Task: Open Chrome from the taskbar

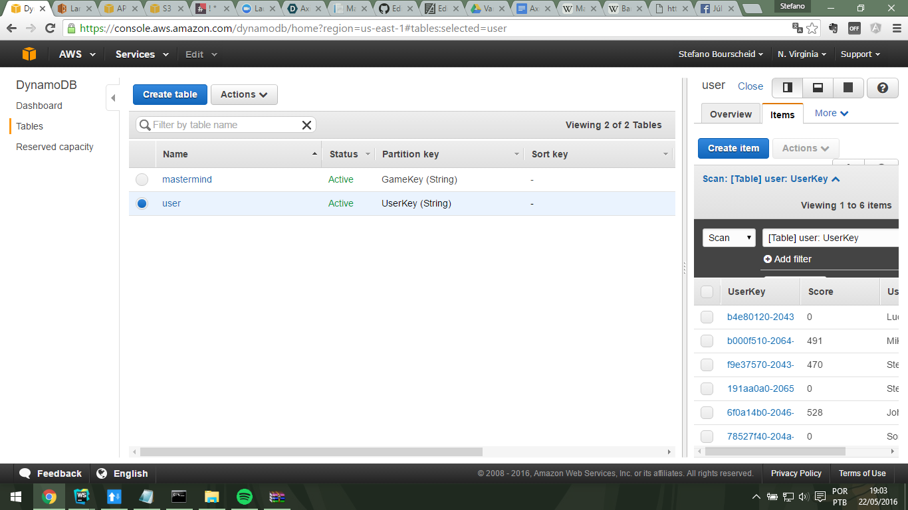Action: (x=49, y=497)
